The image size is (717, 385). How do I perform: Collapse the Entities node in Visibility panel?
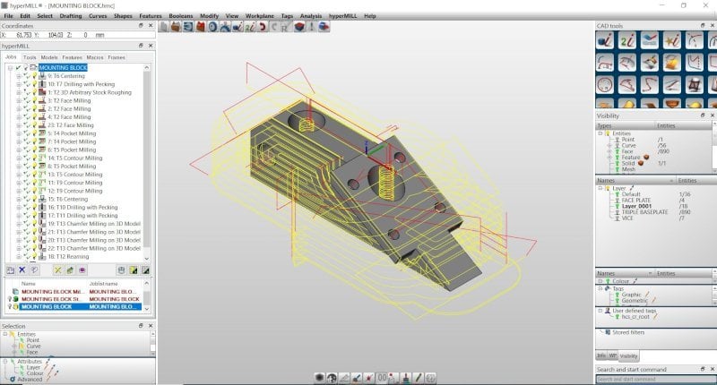[600, 133]
